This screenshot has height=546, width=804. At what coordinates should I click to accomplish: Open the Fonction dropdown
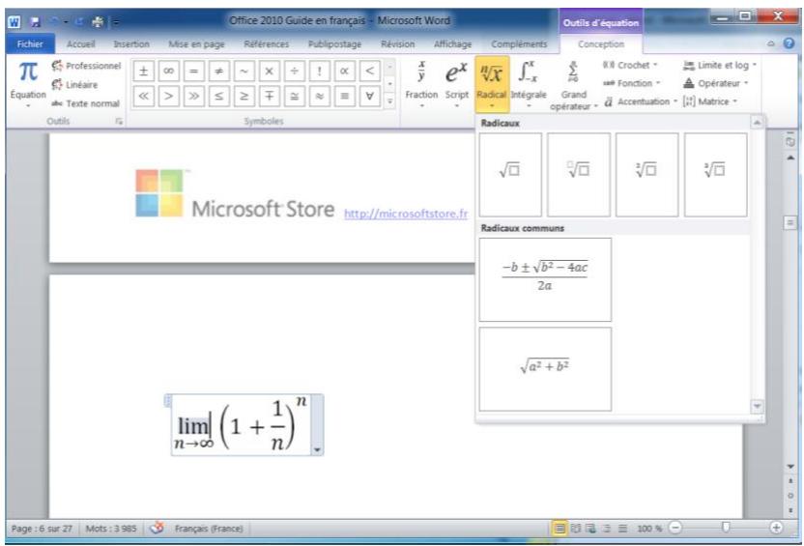(631, 83)
